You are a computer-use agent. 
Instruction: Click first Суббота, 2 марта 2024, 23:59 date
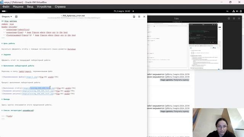[177, 75]
